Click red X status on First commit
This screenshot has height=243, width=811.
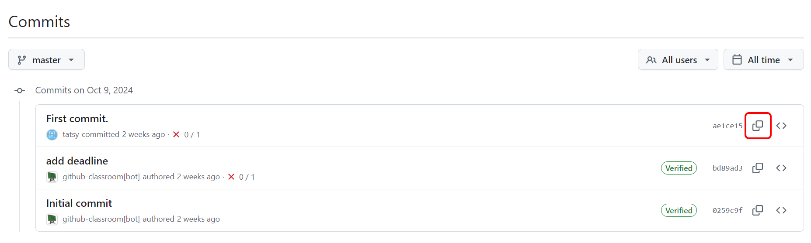176,134
